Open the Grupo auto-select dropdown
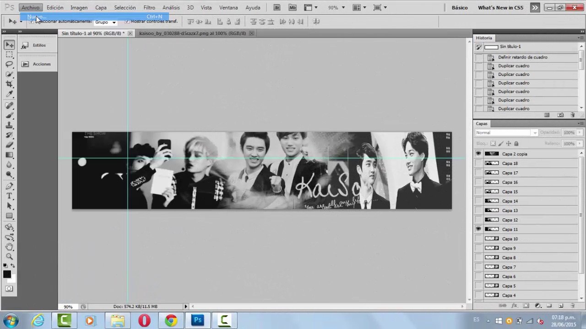This screenshot has height=329, width=586. [x=105, y=22]
